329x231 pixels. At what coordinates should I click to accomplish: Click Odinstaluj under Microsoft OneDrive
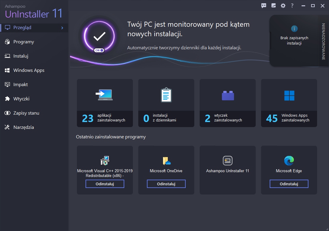[166, 184]
